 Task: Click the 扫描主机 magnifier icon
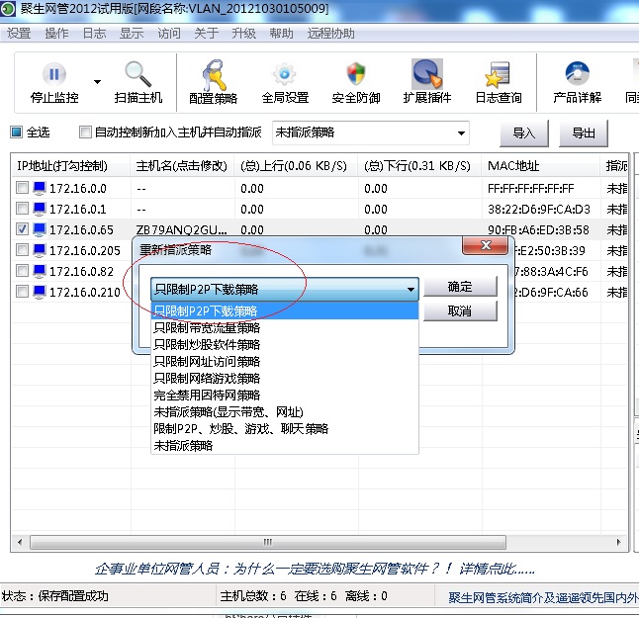pyautogui.click(x=138, y=74)
